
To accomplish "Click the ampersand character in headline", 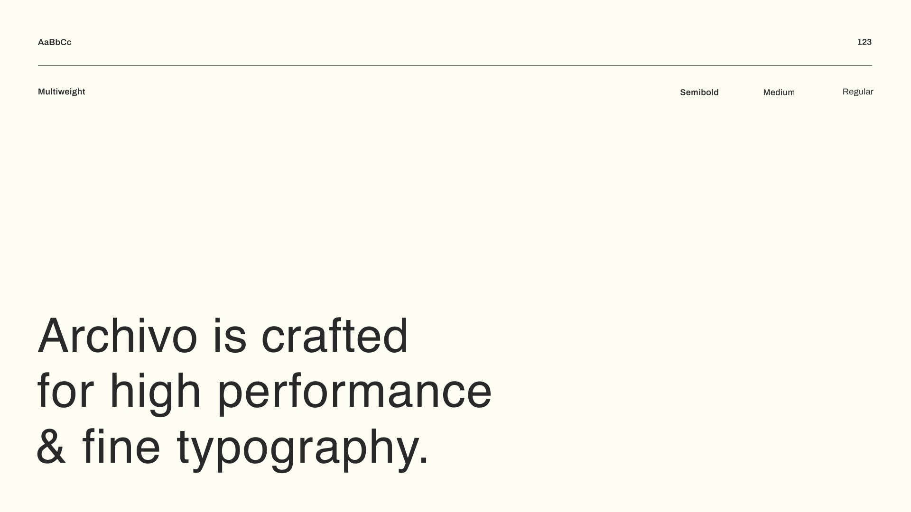I will (51, 447).
